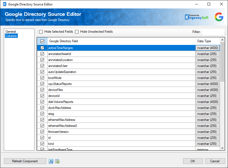Click the KingswaySoft logo
Screen dimensions: 228x168
point(197,17)
